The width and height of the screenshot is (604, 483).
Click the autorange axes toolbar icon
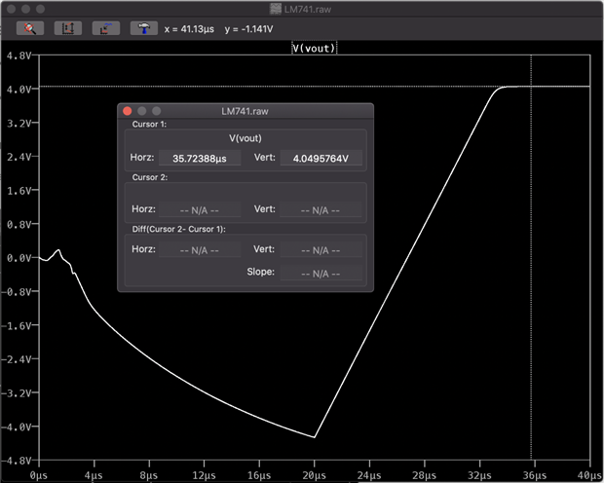[x=68, y=28]
